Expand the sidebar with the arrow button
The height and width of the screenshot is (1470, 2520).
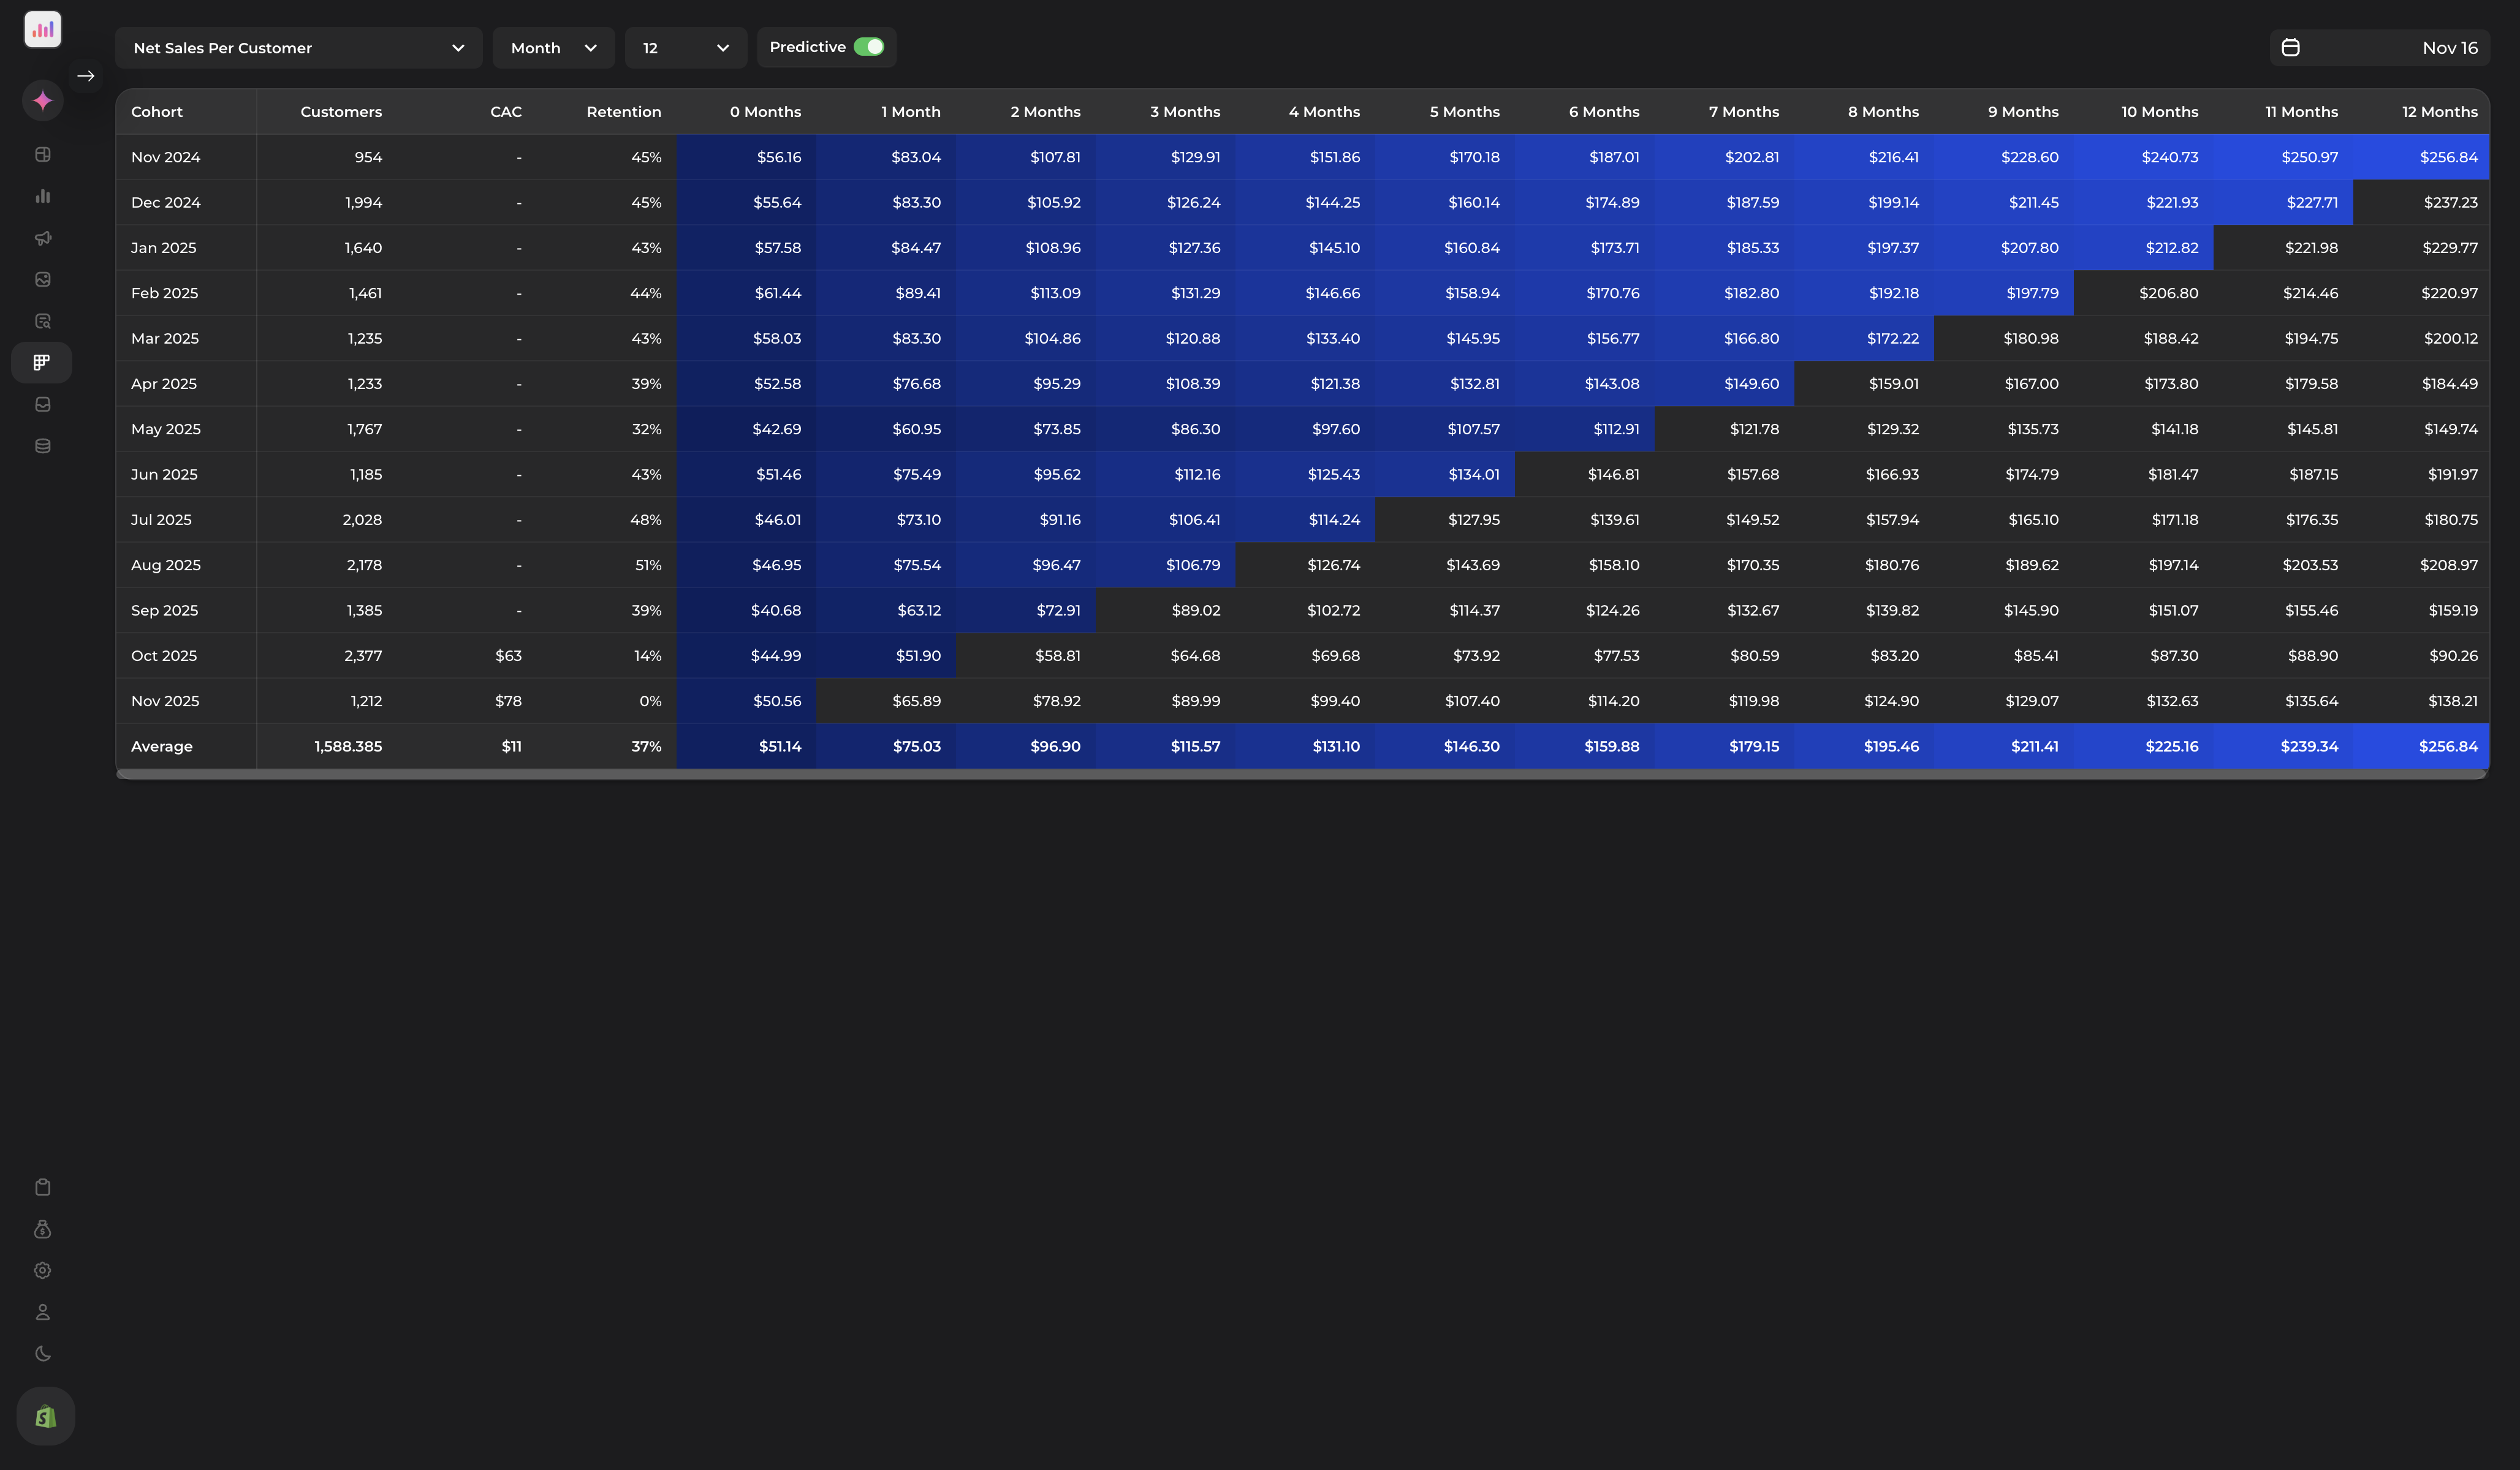click(x=86, y=75)
